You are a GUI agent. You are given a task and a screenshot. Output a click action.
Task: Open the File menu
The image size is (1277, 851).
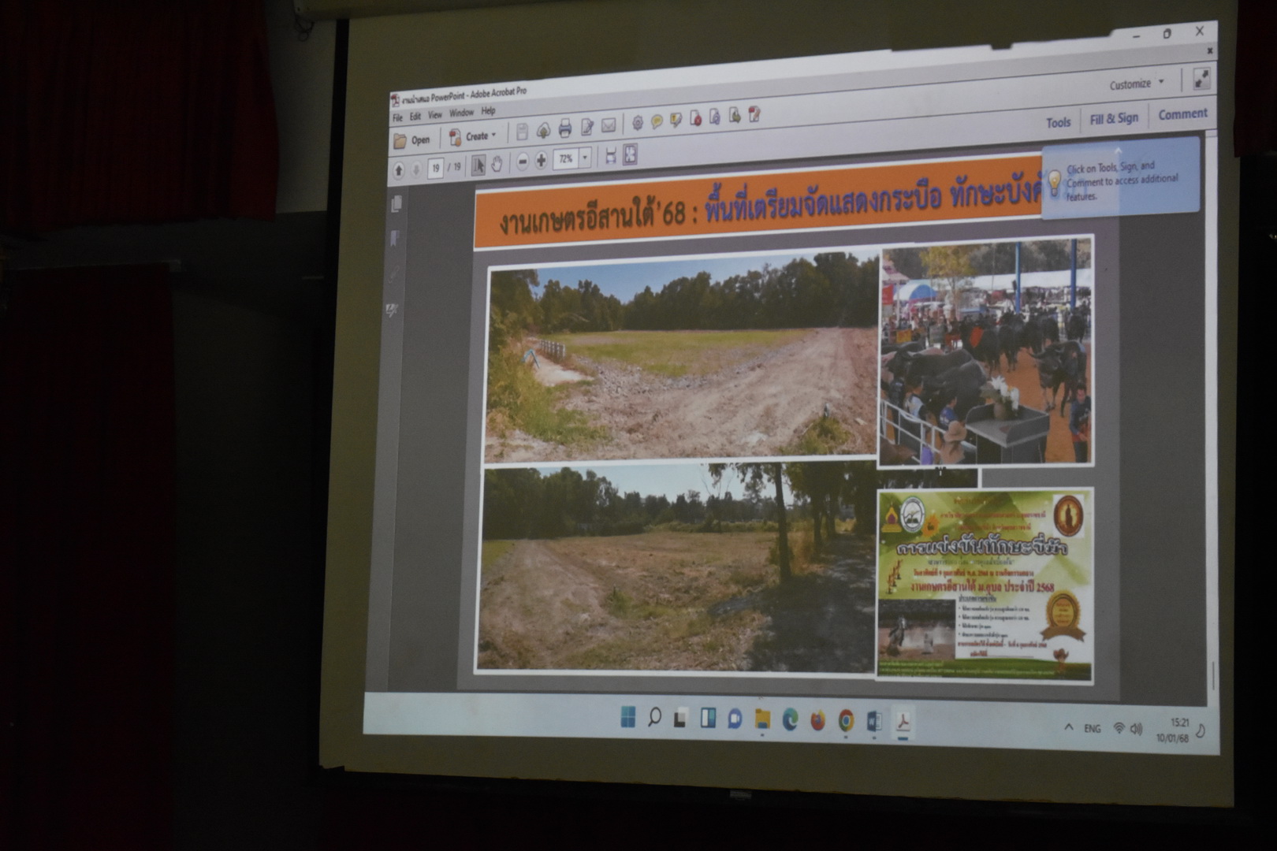point(398,117)
